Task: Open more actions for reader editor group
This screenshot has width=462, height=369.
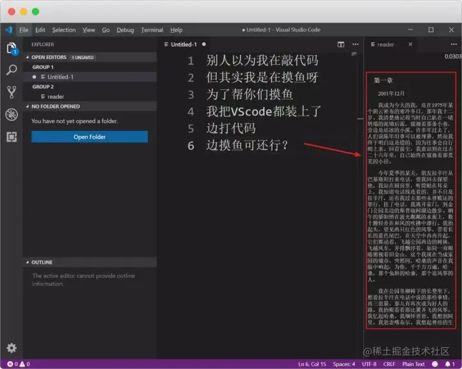Action: (x=454, y=44)
